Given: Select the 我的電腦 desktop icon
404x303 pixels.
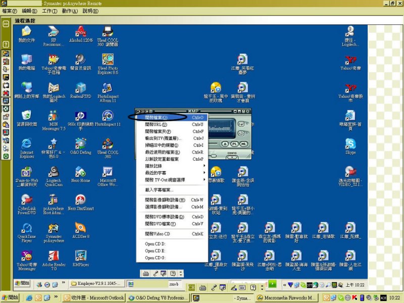Looking at the screenshot, I should (x=27, y=62).
